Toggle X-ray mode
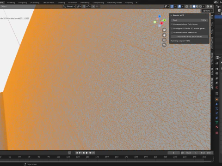Viewport: 222px width, 166px height. pos(187,6)
